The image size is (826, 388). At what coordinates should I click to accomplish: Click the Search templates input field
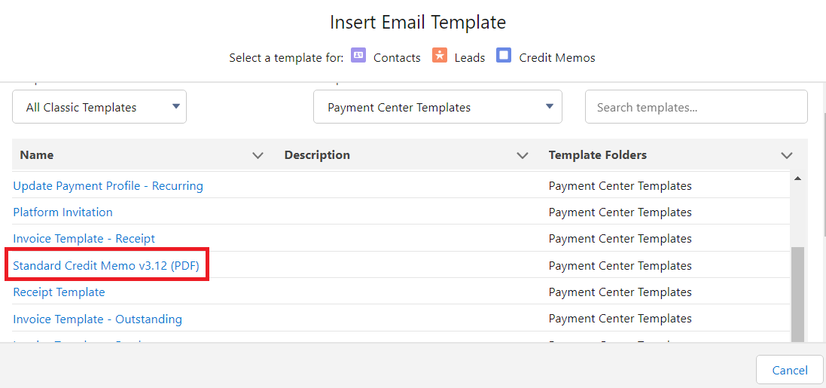(x=696, y=107)
